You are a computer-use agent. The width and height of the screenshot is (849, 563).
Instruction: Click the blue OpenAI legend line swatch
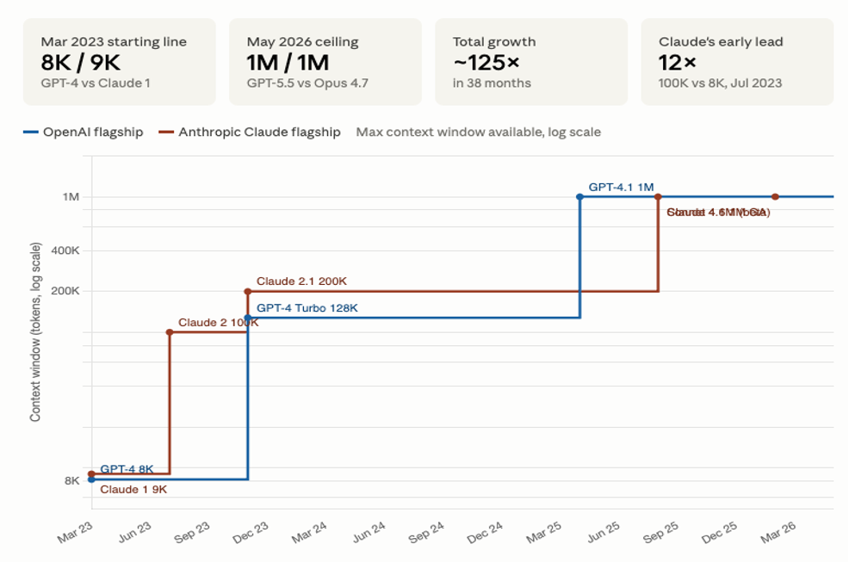30,132
